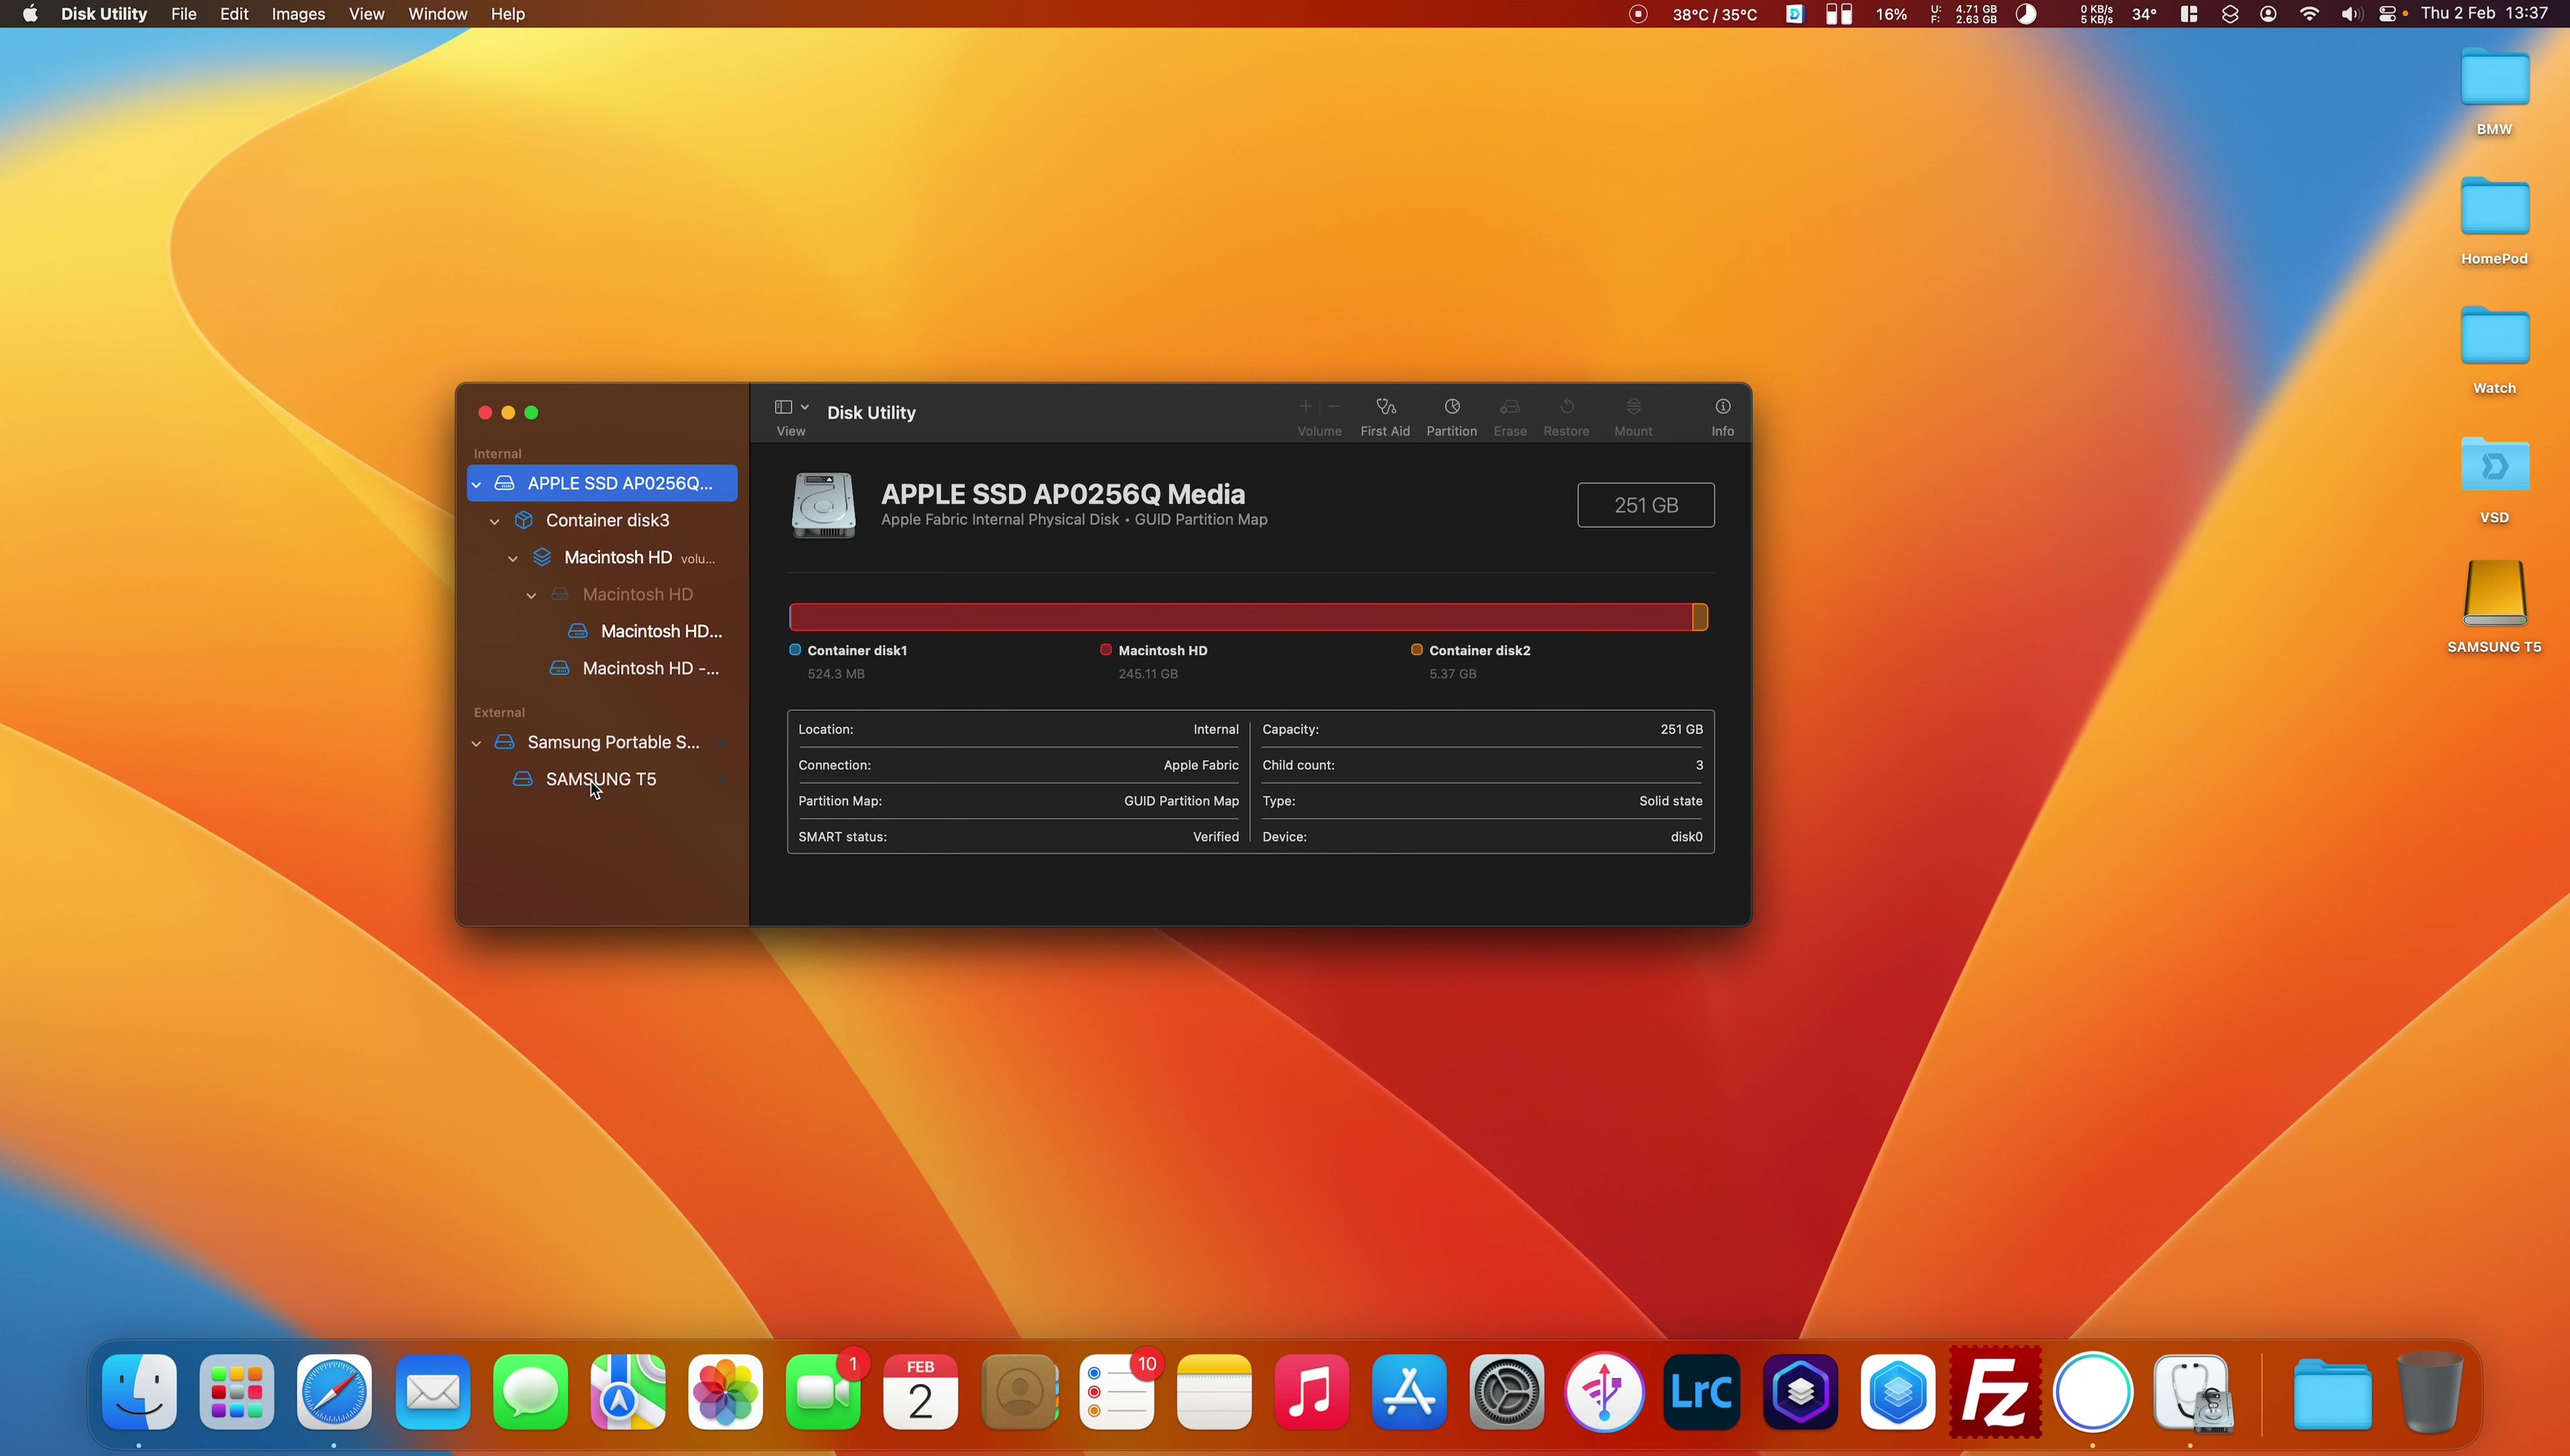This screenshot has height=1456, width=2570.
Task: Open Photos from the Dock
Action: point(725,1392)
